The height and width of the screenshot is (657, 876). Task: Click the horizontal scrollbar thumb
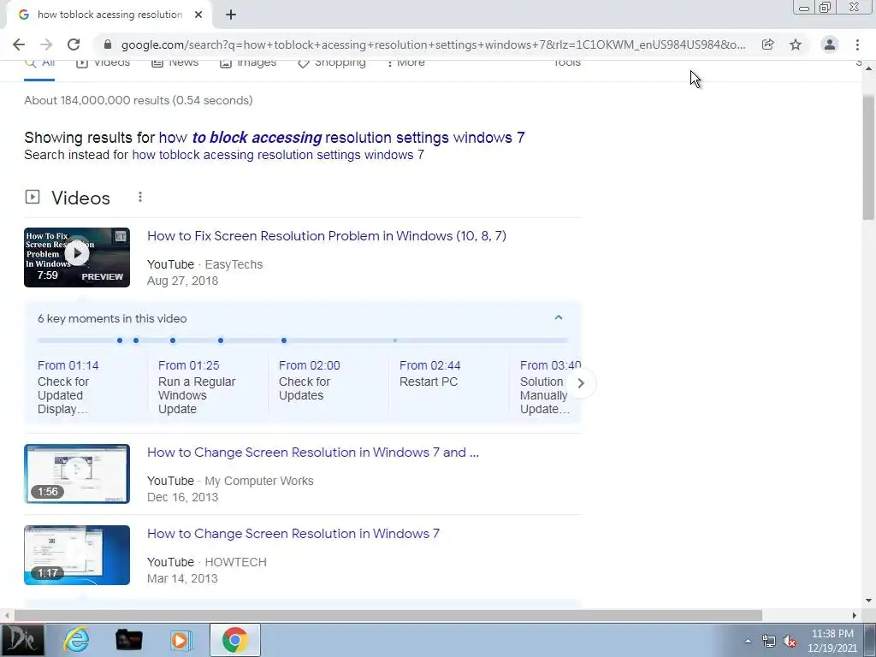click(x=388, y=615)
